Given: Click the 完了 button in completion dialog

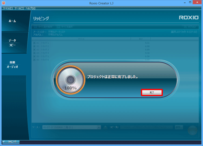Looking at the screenshot, I should tap(152, 92).
